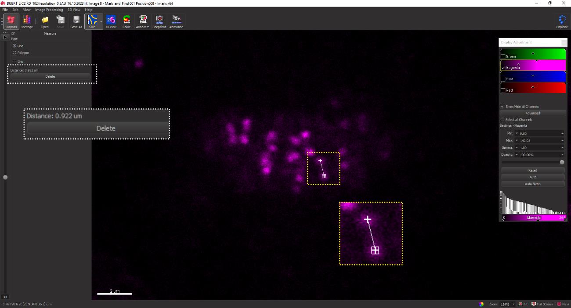This screenshot has height=308, width=571.
Task: Open the Coloc tool
Action: pyautogui.click(x=126, y=21)
